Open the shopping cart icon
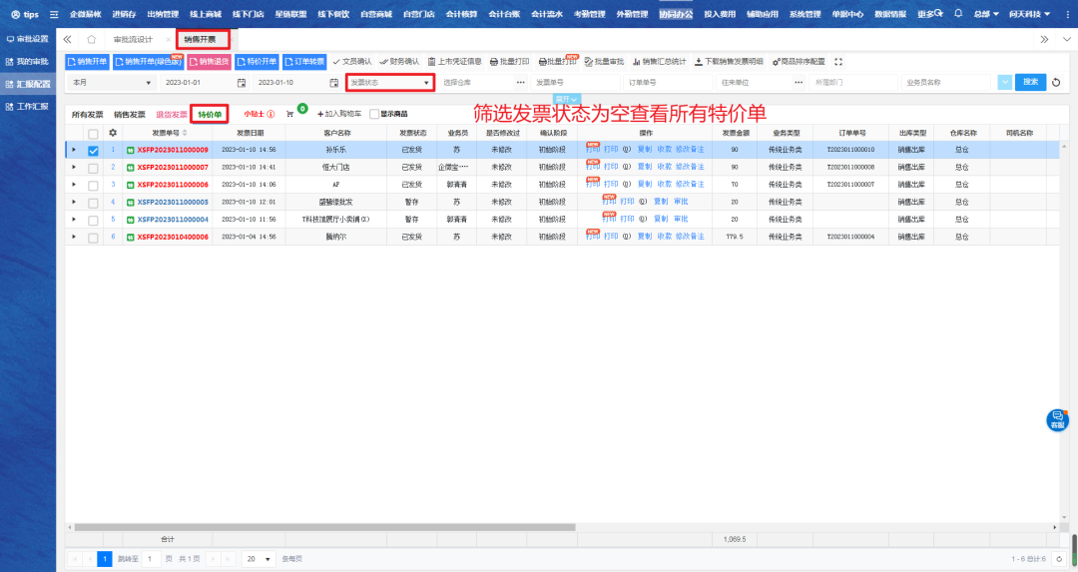This screenshot has height=572, width=1078. [290, 114]
